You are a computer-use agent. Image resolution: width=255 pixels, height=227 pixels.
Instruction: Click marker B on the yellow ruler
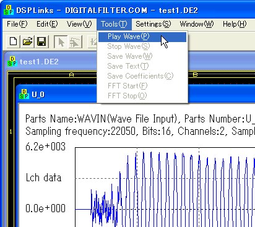click(195, 74)
